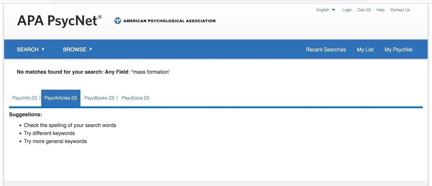Click the APA PsycNet logo
The image size is (432, 186).
59,21
